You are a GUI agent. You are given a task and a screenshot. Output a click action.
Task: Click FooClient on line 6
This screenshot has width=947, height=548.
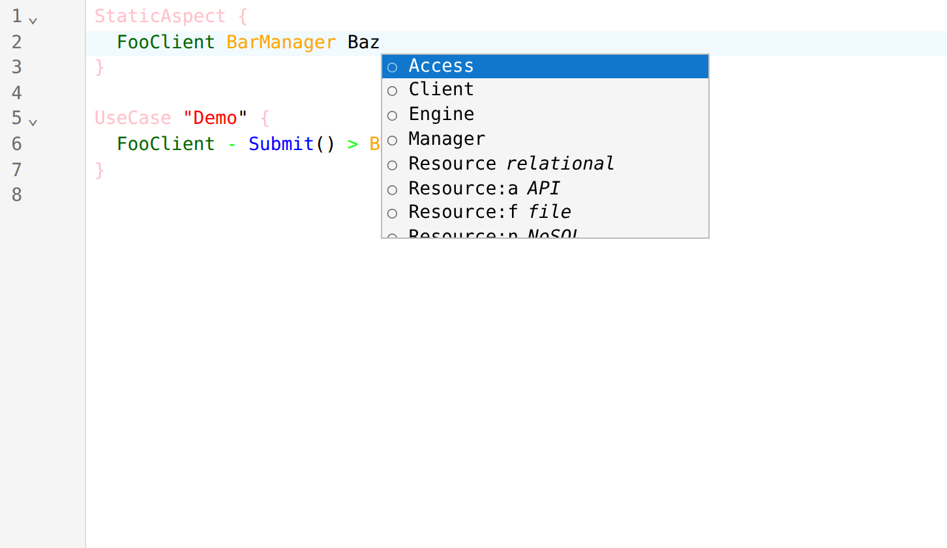click(x=166, y=144)
